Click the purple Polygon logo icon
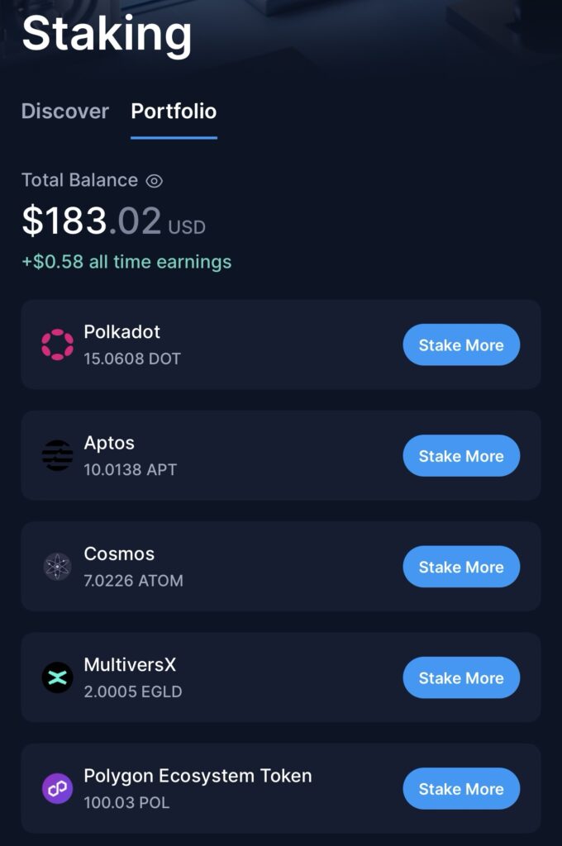 pyautogui.click(x=57, y=788)
